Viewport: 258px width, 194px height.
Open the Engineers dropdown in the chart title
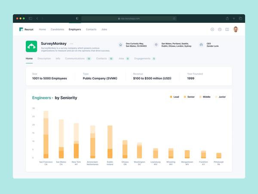(x=43, y=98)
